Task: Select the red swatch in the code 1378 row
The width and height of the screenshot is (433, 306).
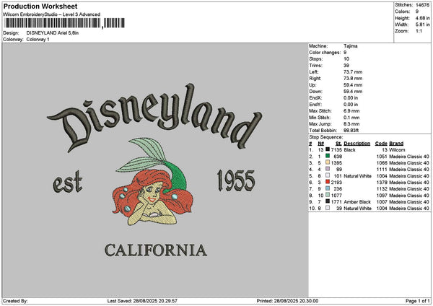Action: tap(328, 182)
